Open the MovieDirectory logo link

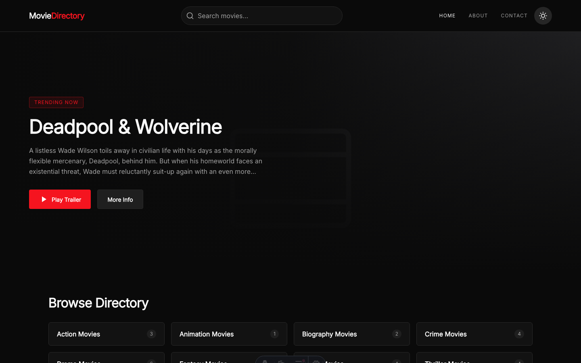tap(57, 16)
